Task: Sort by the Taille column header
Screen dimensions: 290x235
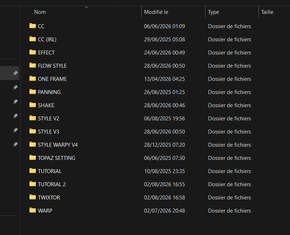Action: (267, 12)
